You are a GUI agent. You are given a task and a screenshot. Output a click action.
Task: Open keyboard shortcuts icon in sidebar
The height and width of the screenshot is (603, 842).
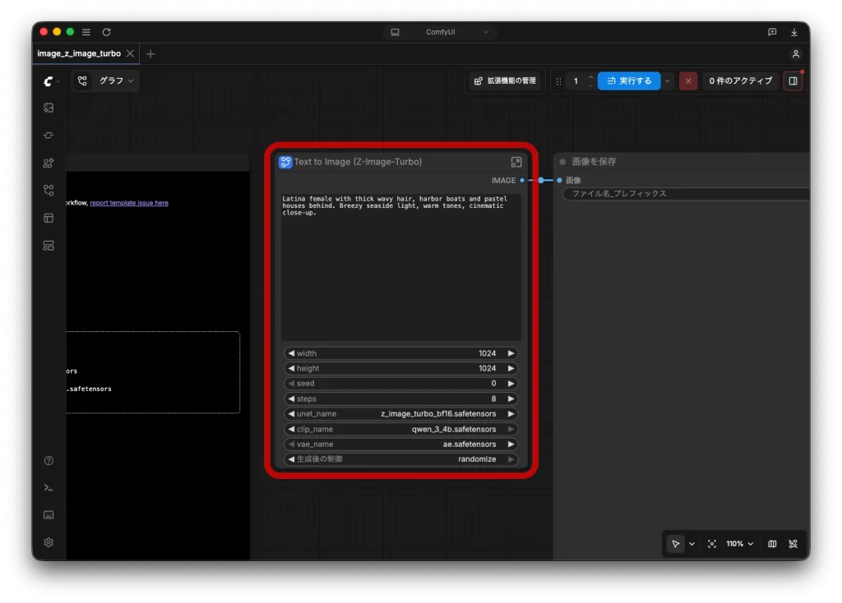tap(49, 515)
